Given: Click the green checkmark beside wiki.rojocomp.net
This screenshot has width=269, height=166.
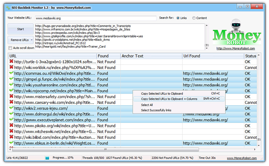Looking at the screenshot, I should [x=11, y=90].
